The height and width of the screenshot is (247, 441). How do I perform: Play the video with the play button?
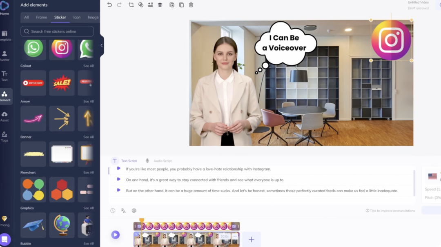pyautogui.click(x=116, y=235)
